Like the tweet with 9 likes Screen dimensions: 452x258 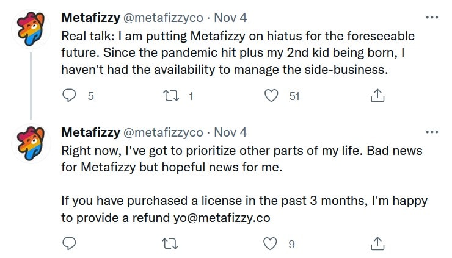click(x=271, y=244)
